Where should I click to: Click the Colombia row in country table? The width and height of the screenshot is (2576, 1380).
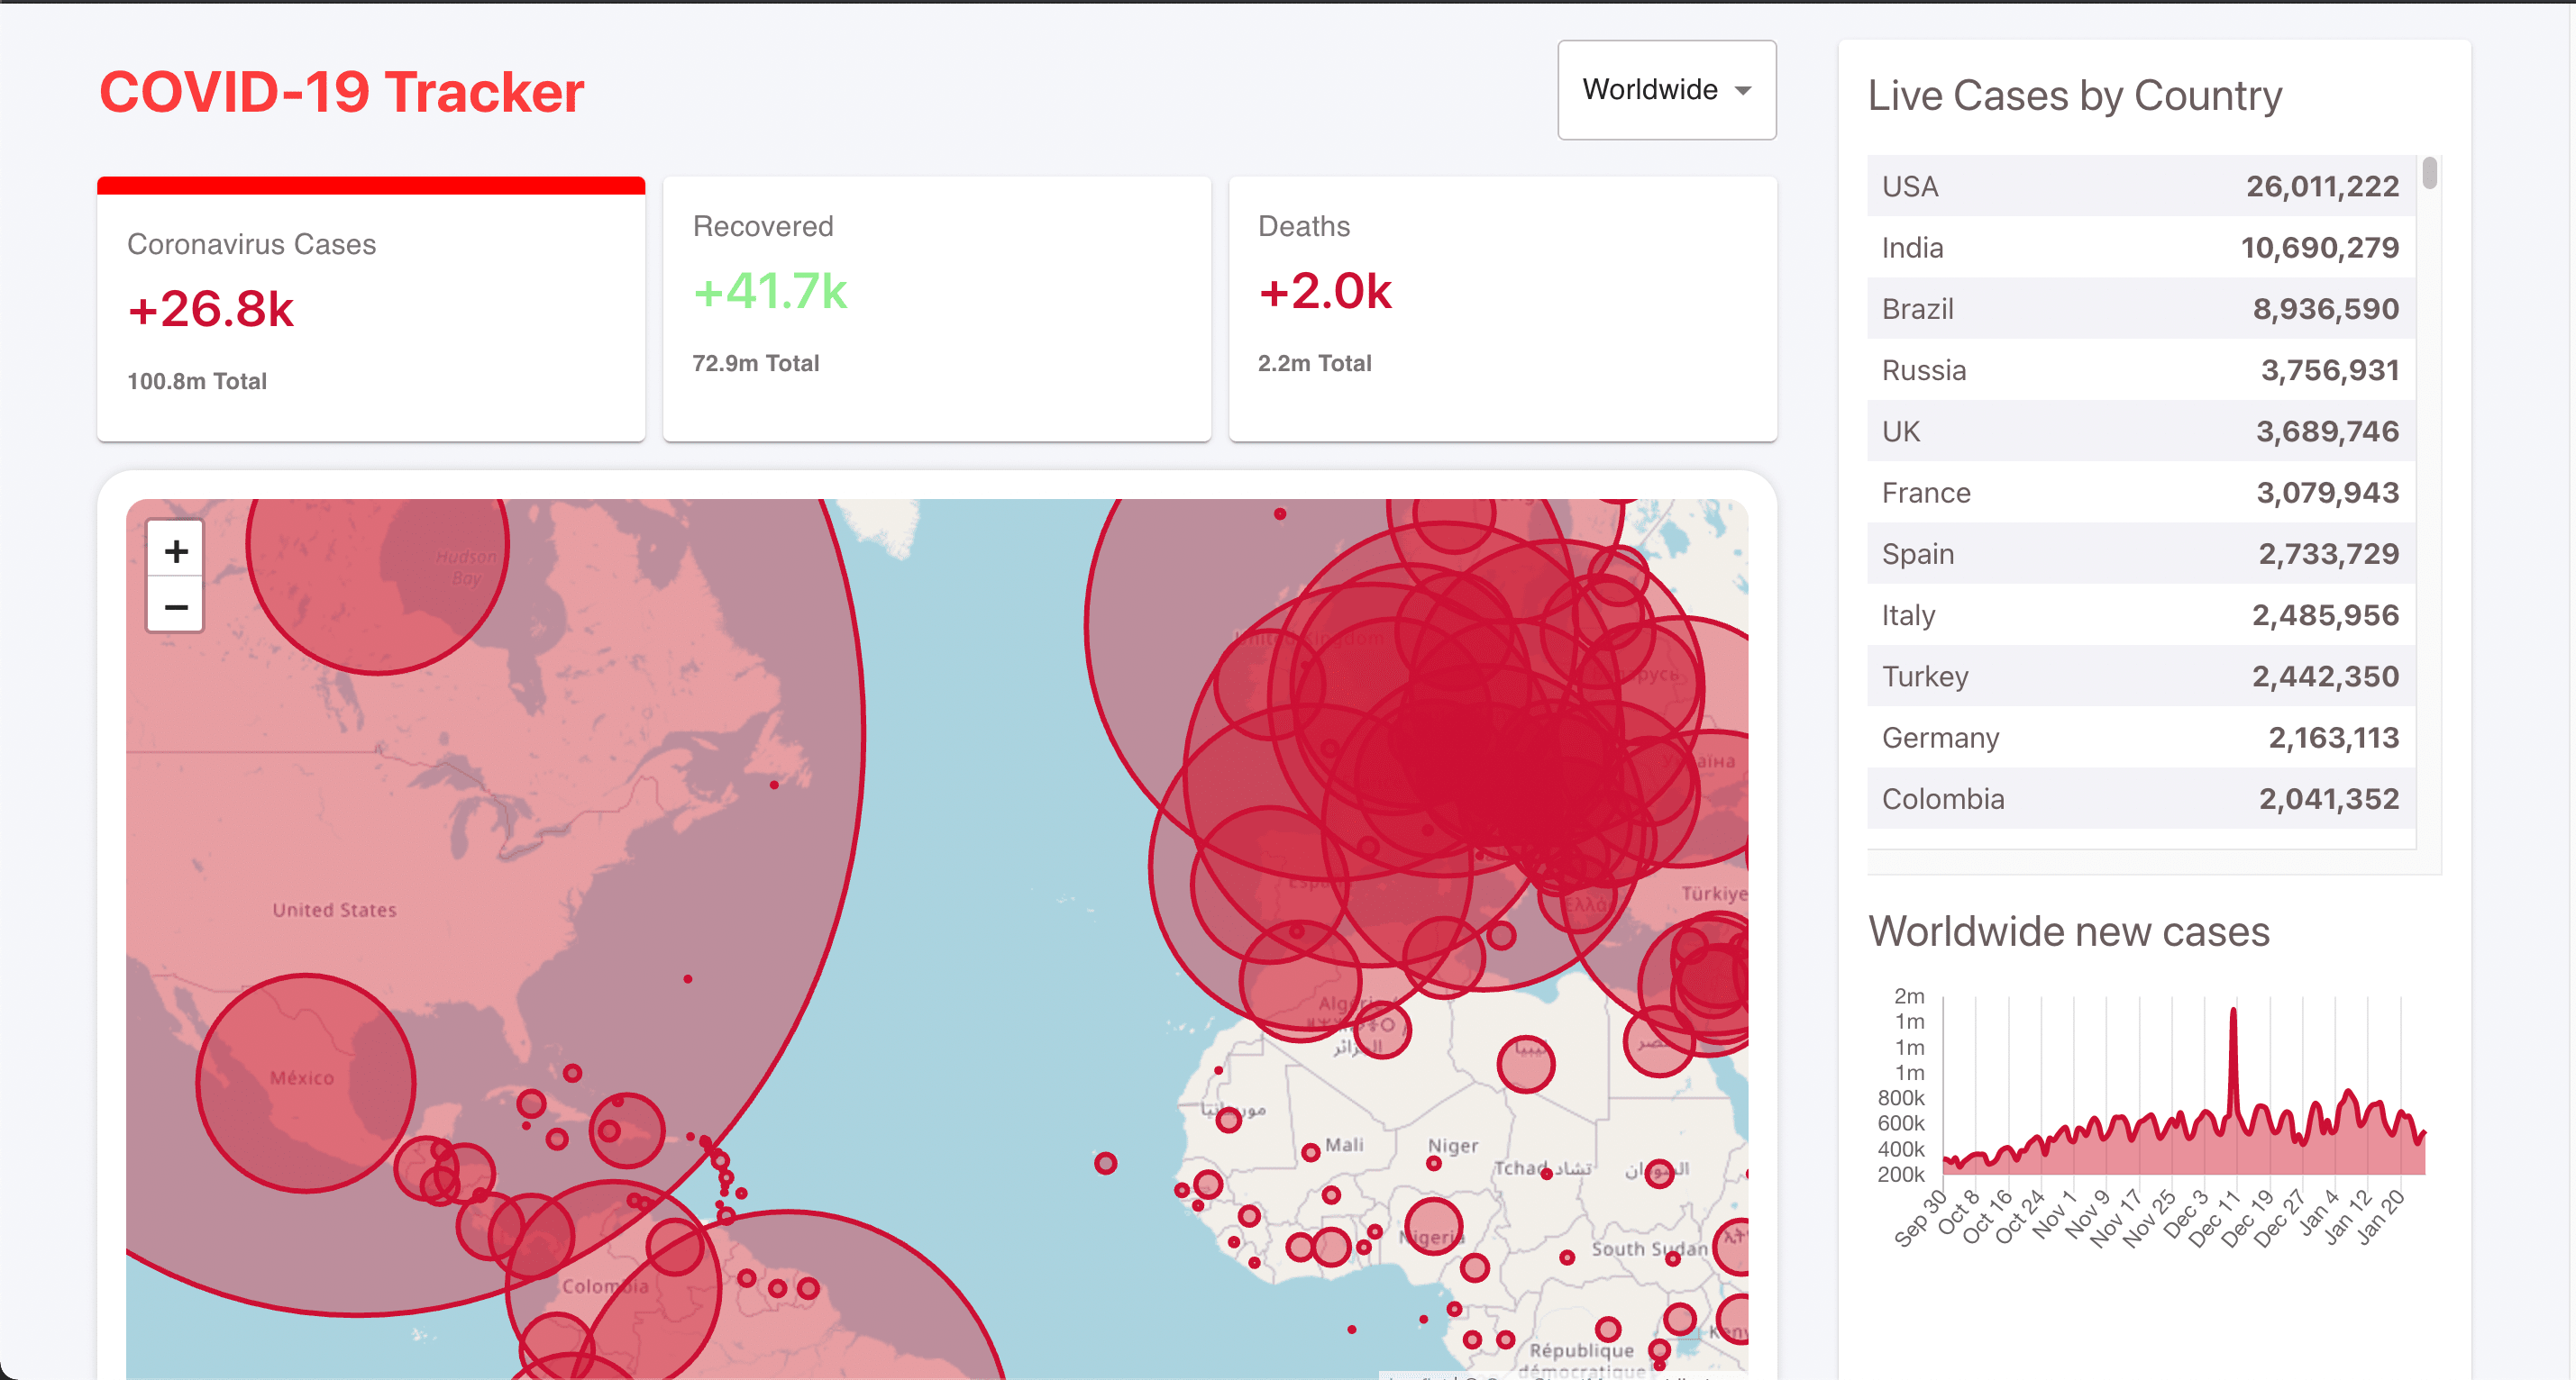(2140, 798)
